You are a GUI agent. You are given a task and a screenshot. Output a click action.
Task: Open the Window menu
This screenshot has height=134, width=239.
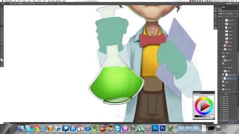point(58,1)
